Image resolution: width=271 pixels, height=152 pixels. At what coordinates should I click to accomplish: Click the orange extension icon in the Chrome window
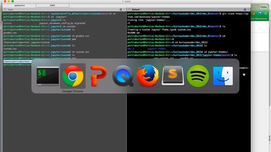click(254, 14)
